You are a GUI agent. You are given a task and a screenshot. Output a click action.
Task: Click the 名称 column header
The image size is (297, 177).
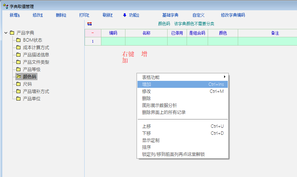click(146, 33)
